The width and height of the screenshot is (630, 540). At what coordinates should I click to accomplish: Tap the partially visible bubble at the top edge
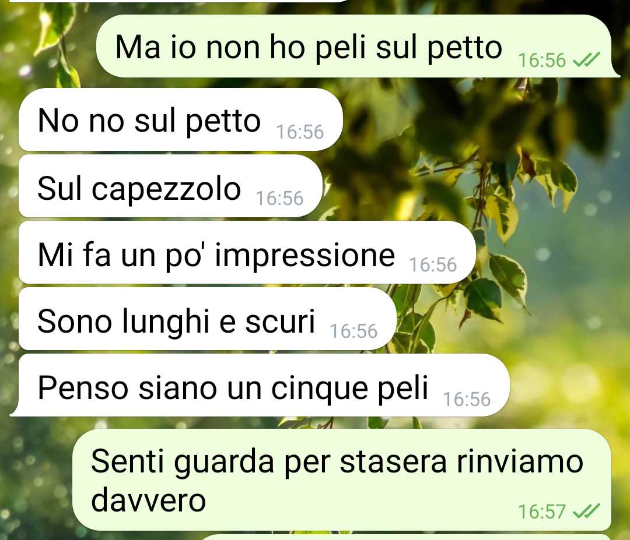point(181,1)
